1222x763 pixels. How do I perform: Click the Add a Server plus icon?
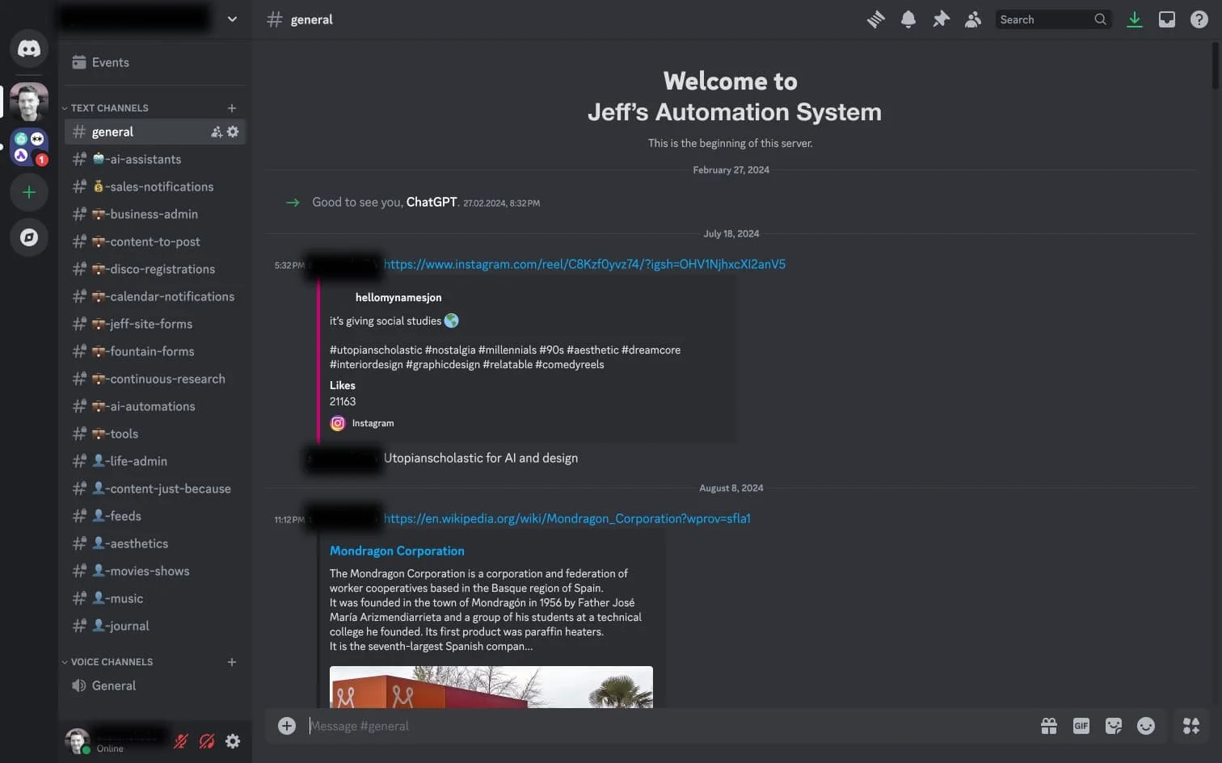pyautogui.click(x=29, y=192)
